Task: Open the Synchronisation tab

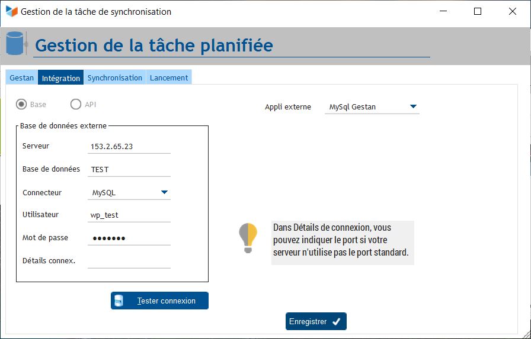Action: click(x=115, y=78)
